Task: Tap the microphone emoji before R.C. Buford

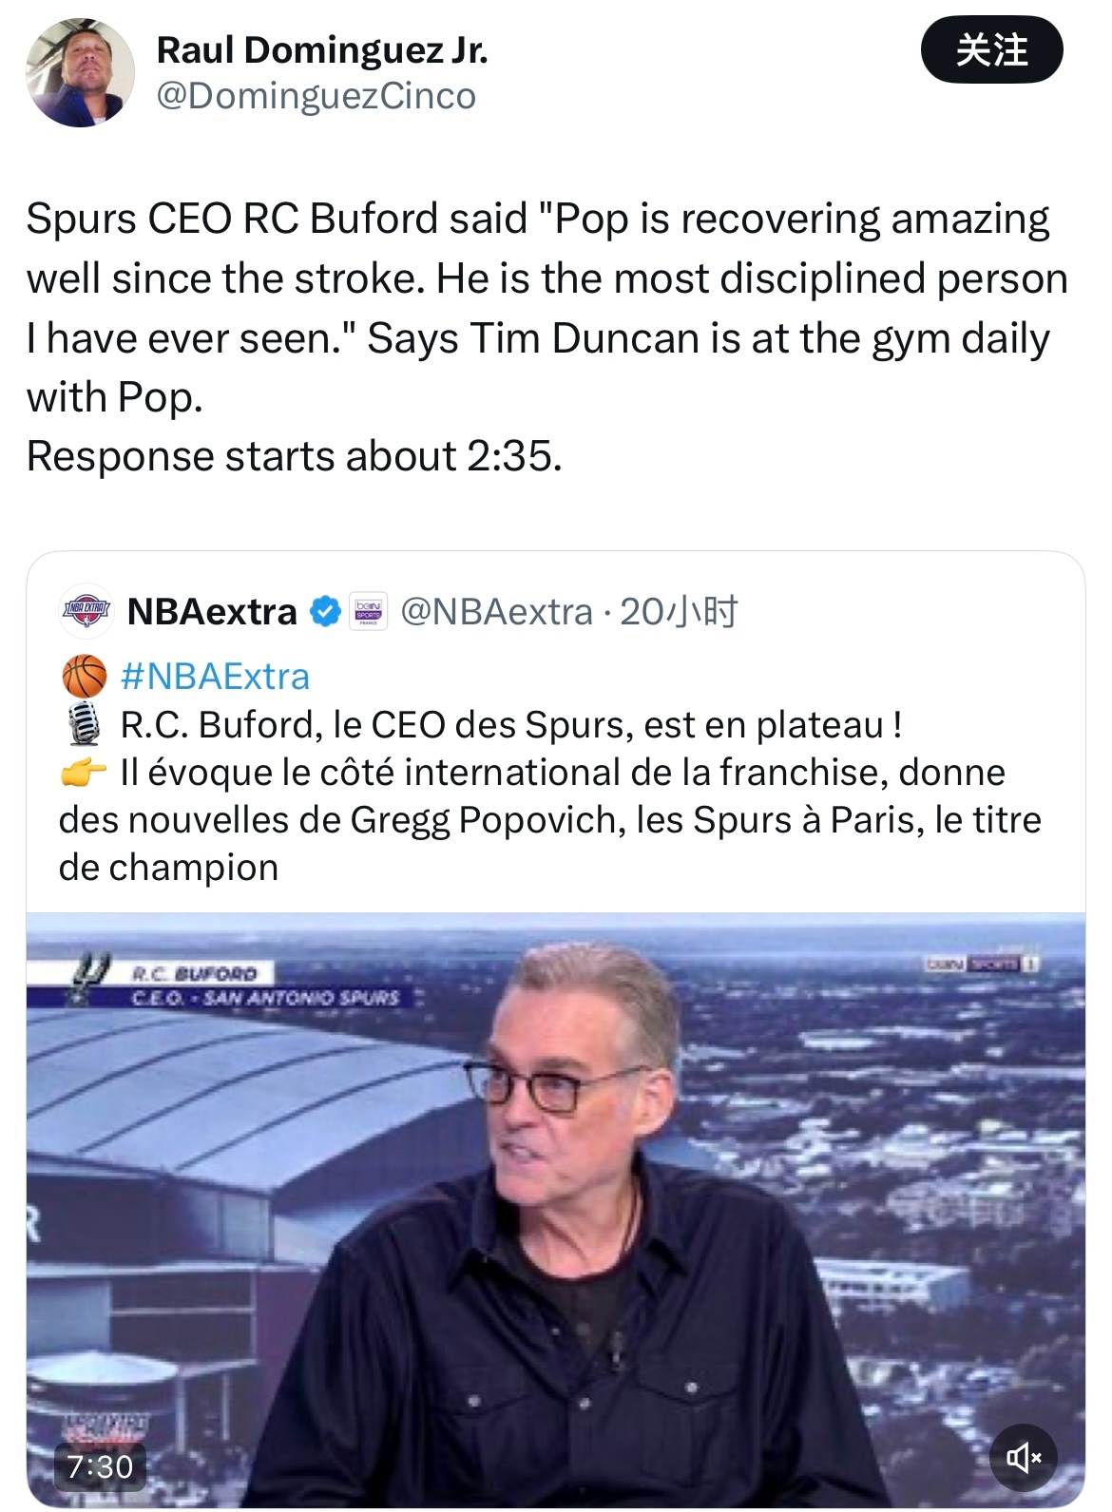Action: [84, 724]
